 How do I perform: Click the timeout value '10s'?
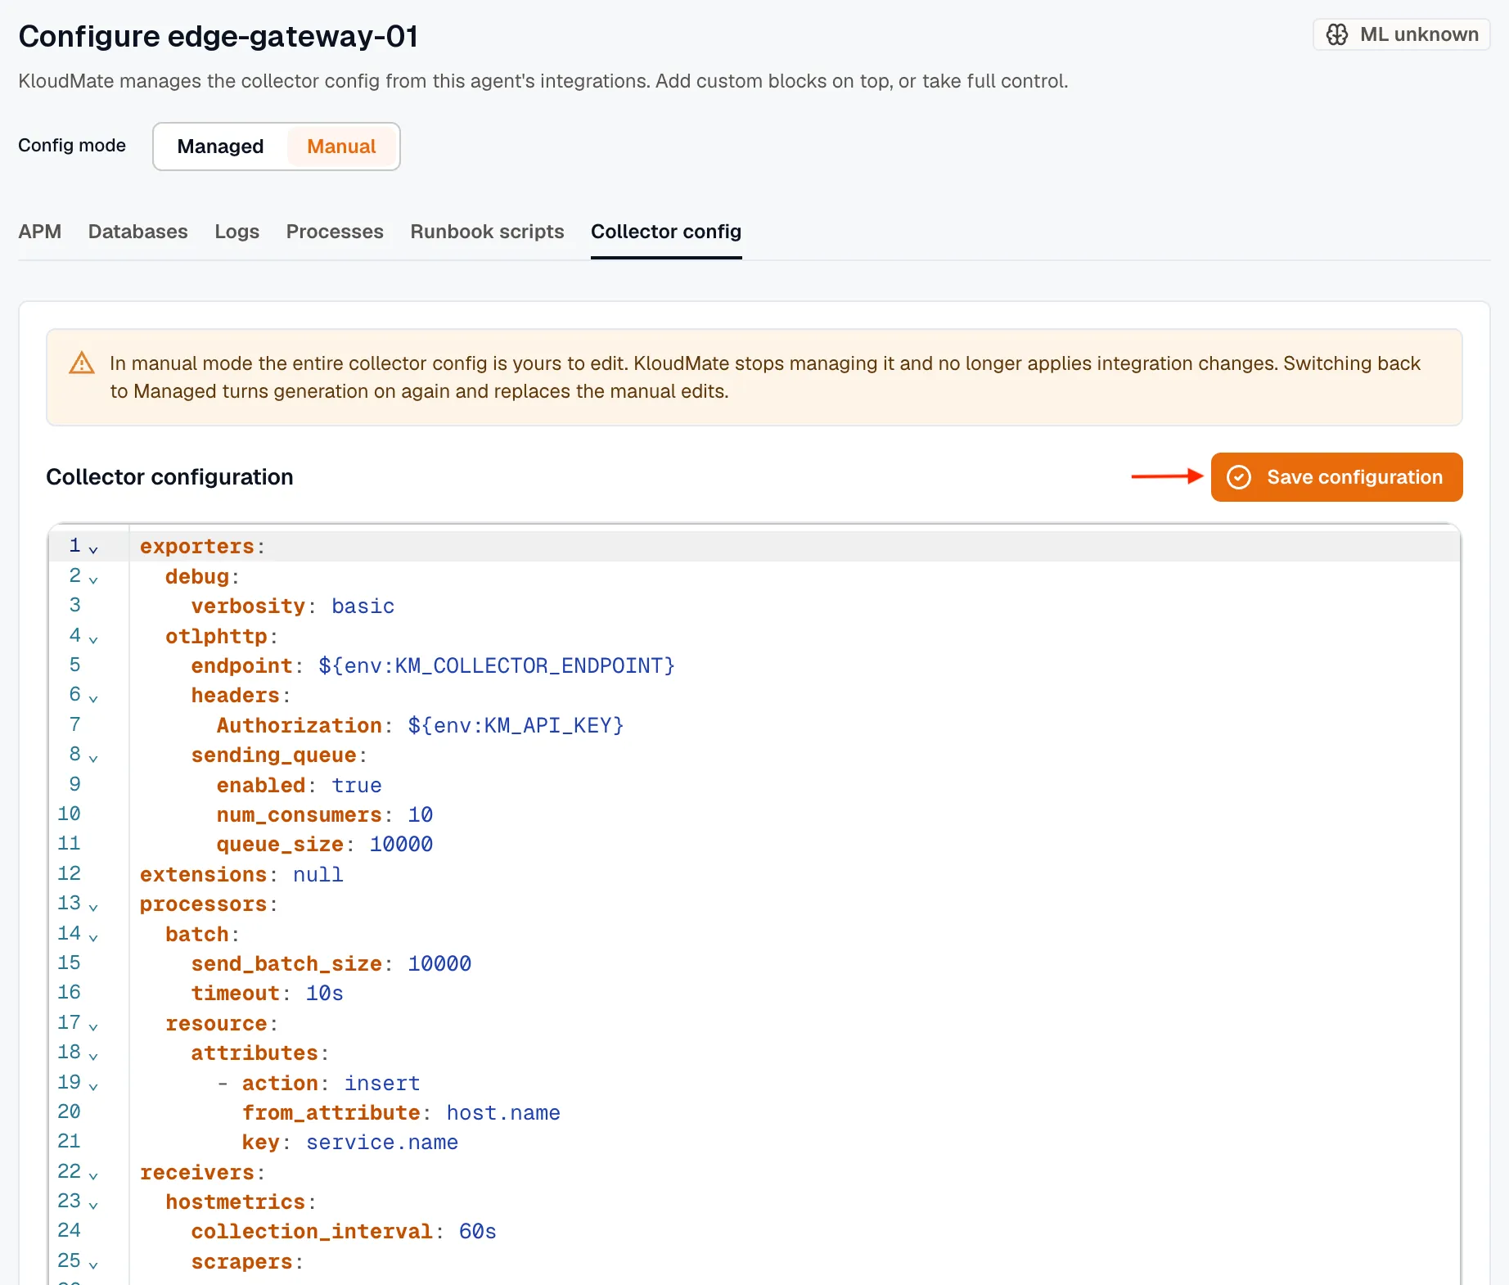tap(325, 993)
